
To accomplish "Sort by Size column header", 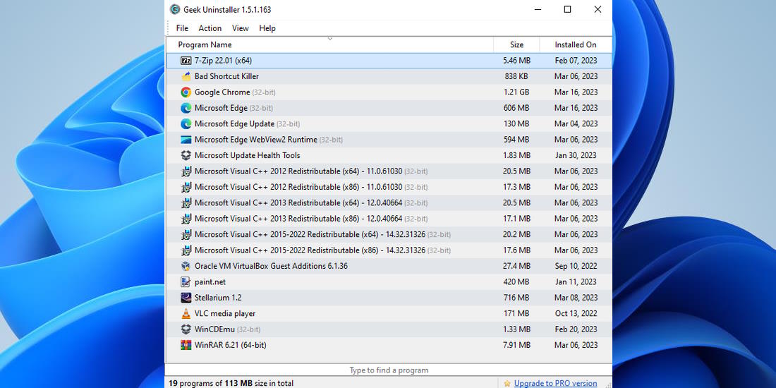I will (x=516, y=44).
